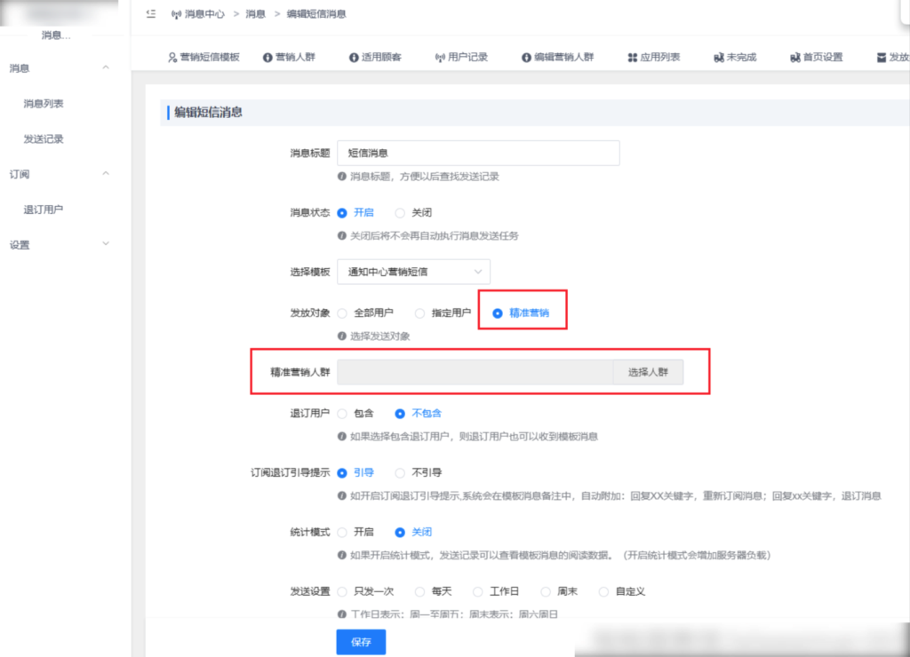Click the 未完成 unfinished icon
Image resolution: width=910 pixels, height=657 pixels.
click(718, 56)
